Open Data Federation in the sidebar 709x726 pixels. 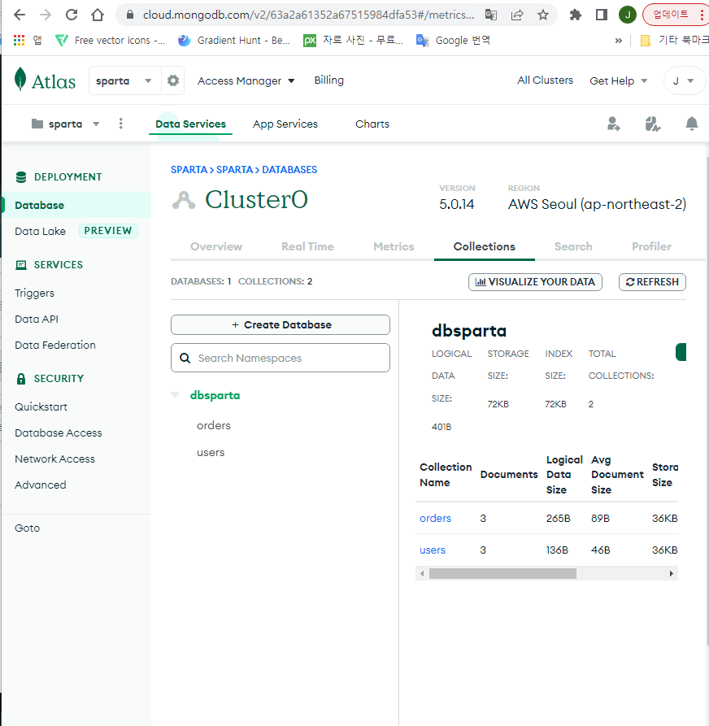point(55,345)
